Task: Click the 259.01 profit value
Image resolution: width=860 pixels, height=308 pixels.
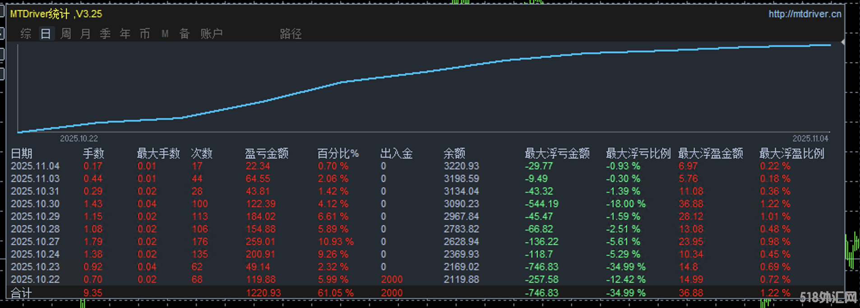Action: 260,242
